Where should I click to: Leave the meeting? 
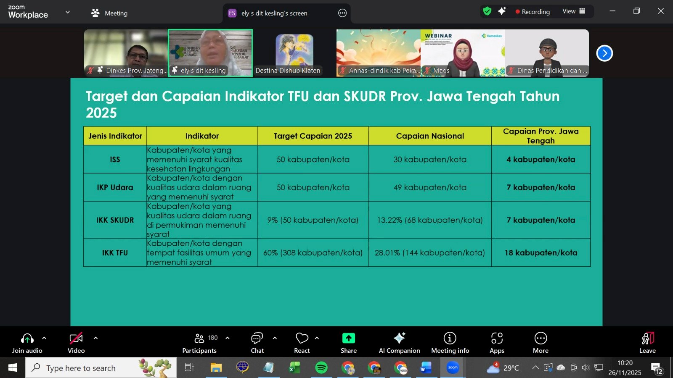[x=647, y=343]
